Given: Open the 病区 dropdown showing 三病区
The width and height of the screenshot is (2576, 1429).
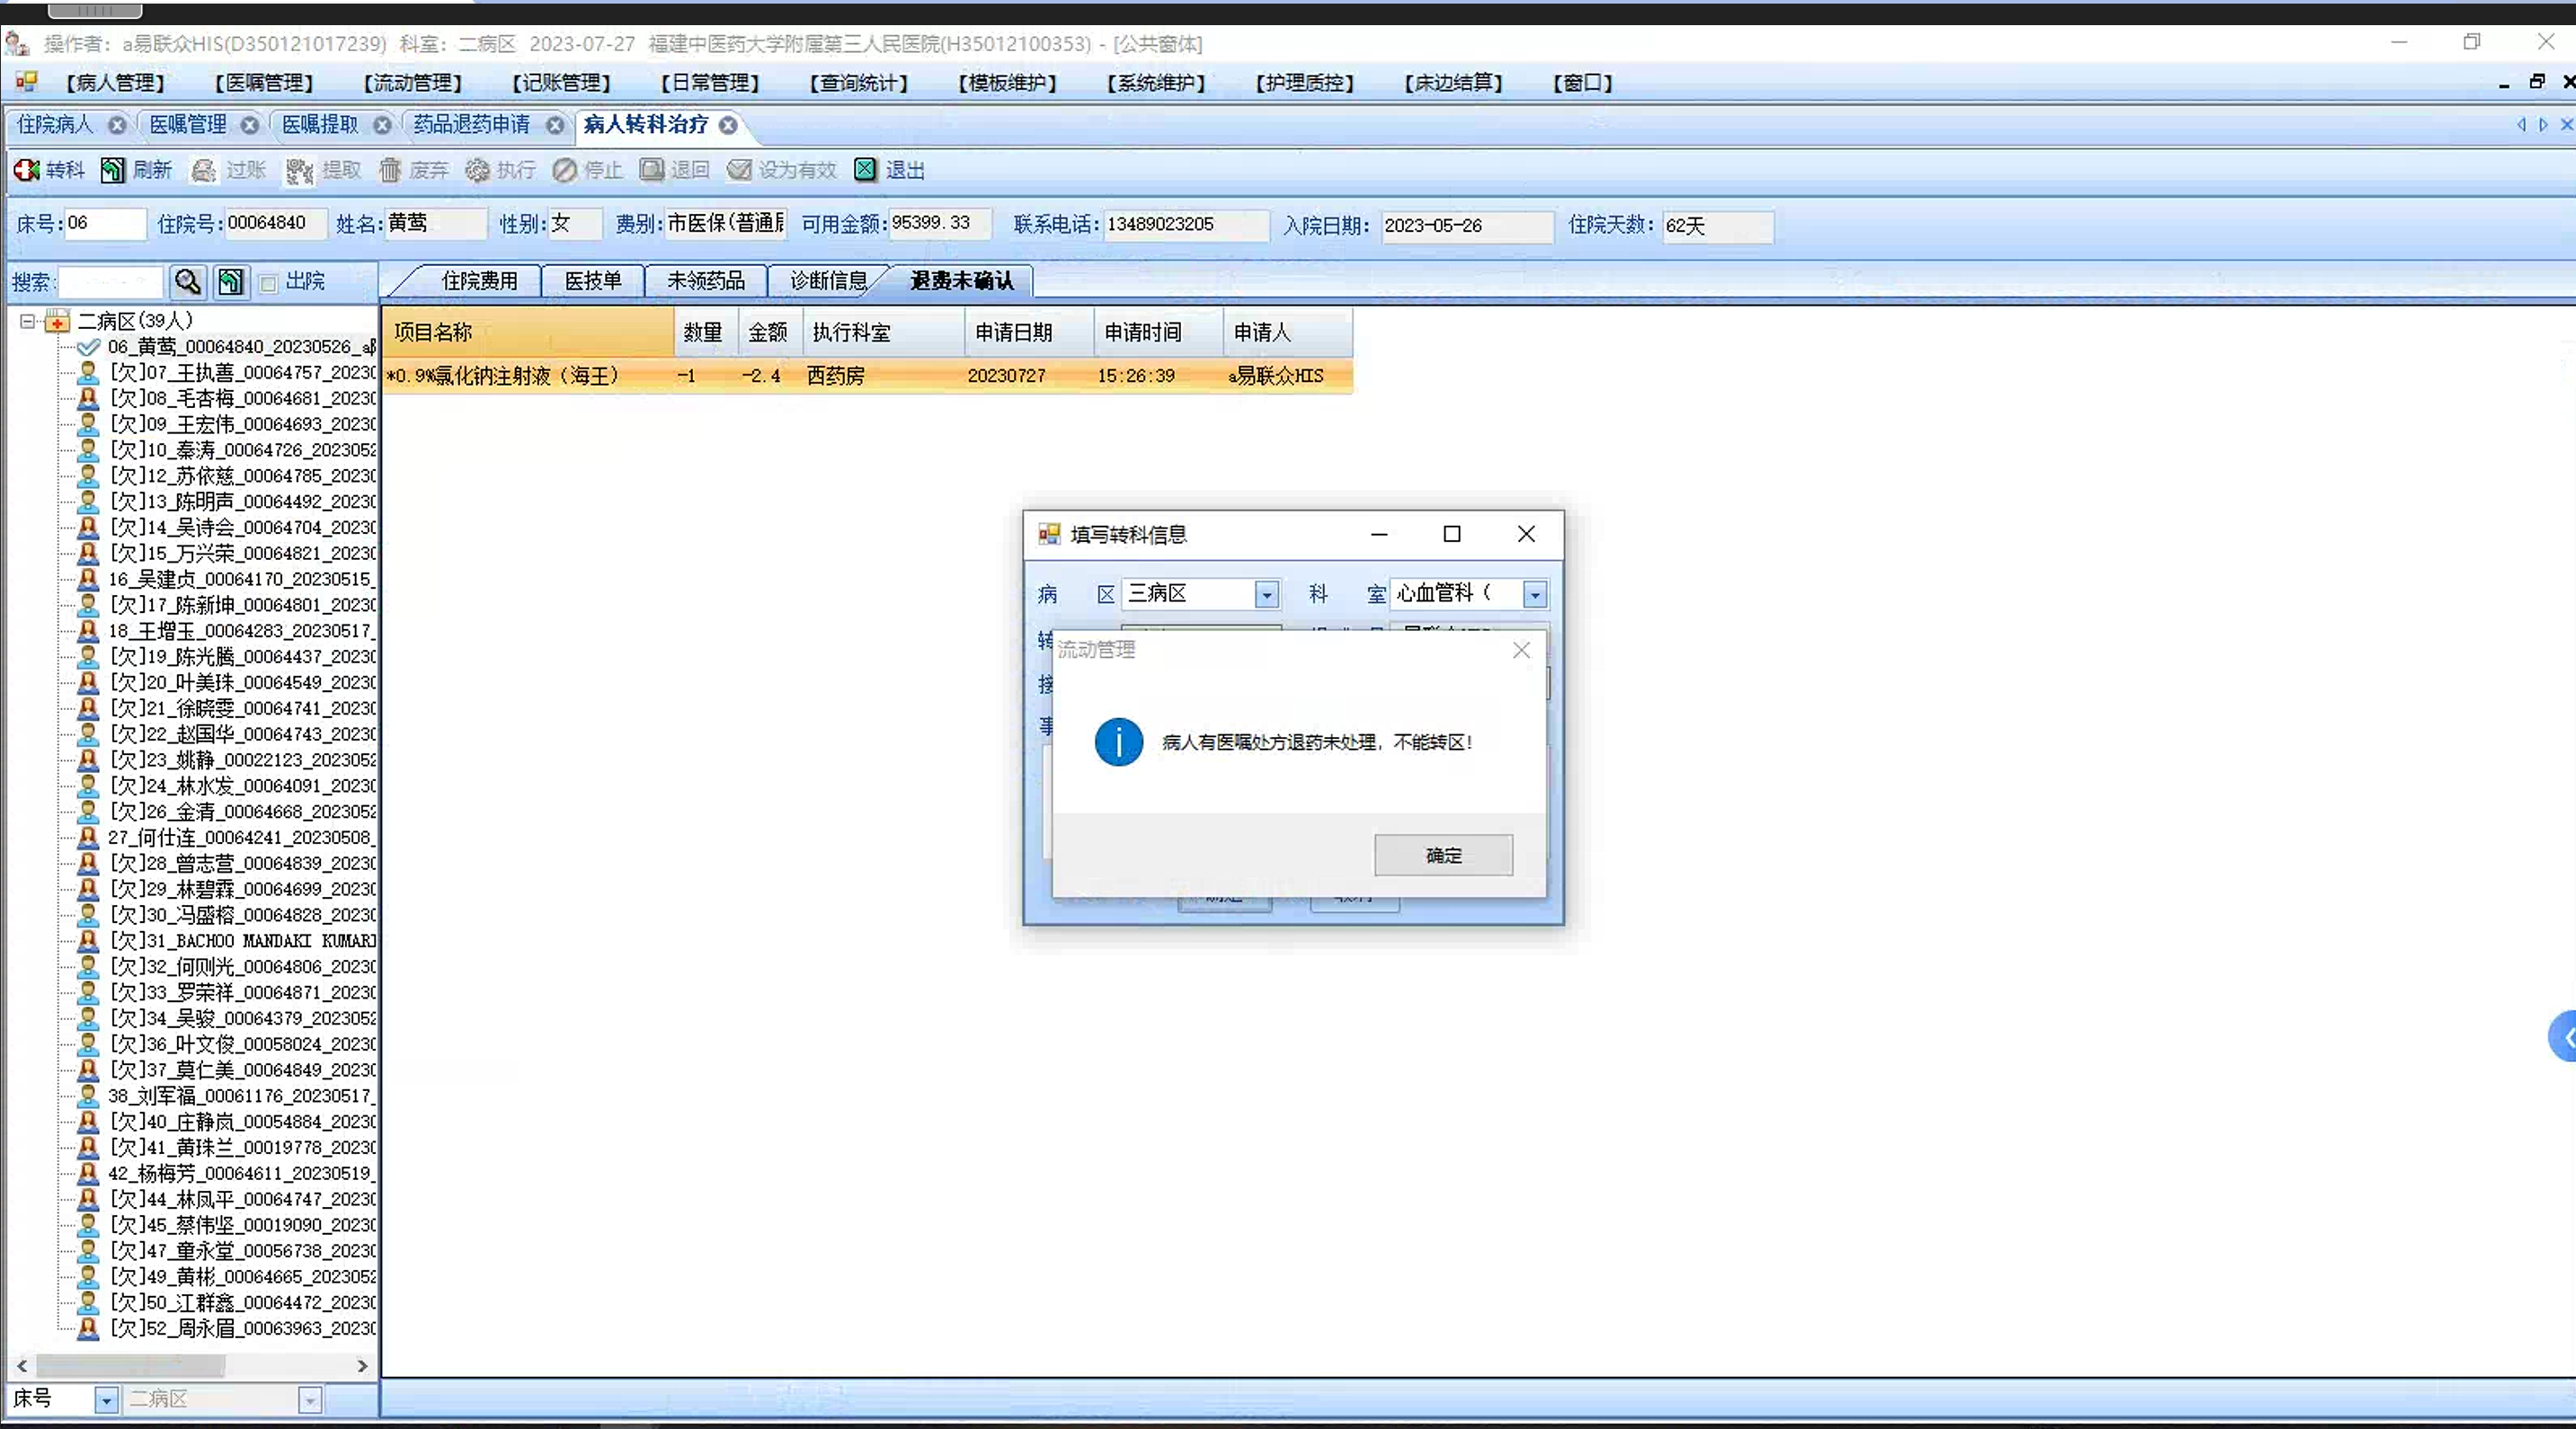Looking at the screenshot, I should tap(1266, 595).
